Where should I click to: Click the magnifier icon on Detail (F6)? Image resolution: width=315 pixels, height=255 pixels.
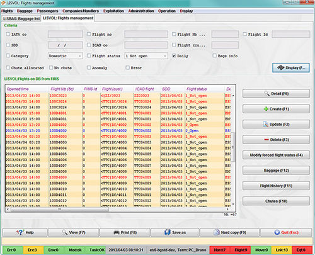coord(267,93)
